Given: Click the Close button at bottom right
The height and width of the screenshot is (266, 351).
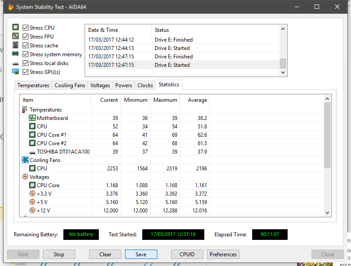Looking at the screenshot, I should click(x=328, y=254).
